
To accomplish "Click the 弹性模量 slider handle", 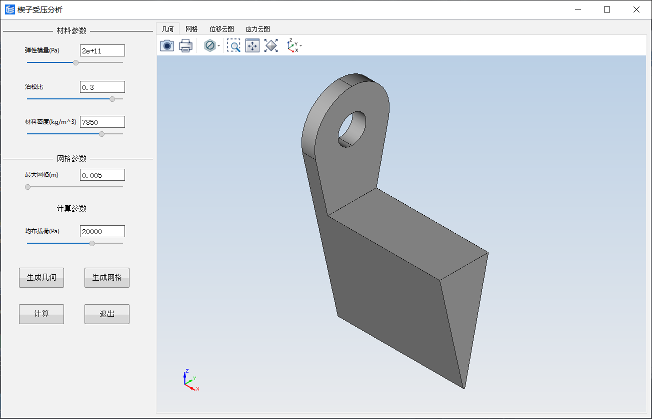I will pyautogui.click(x=76, y=62).
